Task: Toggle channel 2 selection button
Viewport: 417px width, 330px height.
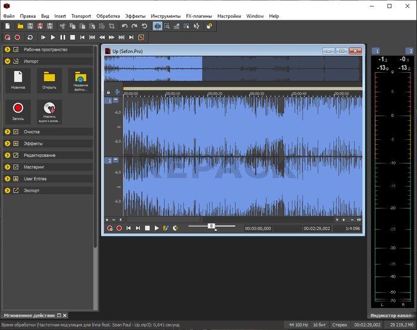Action: (x=108, y=161)
